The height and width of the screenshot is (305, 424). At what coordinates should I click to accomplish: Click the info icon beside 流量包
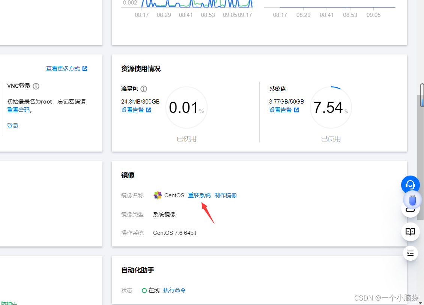[144, 89]
